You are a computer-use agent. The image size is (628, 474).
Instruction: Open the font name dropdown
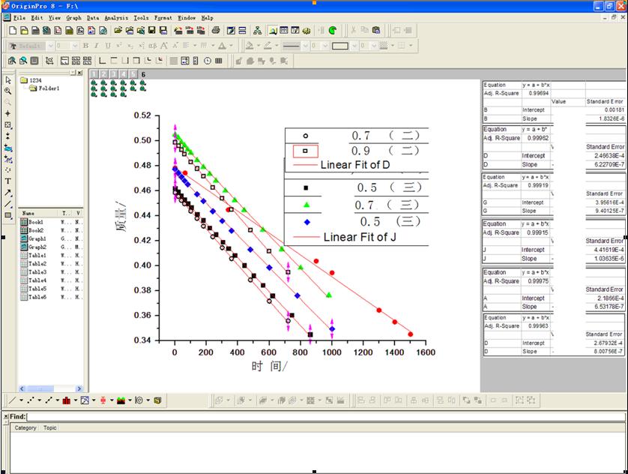(52, 46)
